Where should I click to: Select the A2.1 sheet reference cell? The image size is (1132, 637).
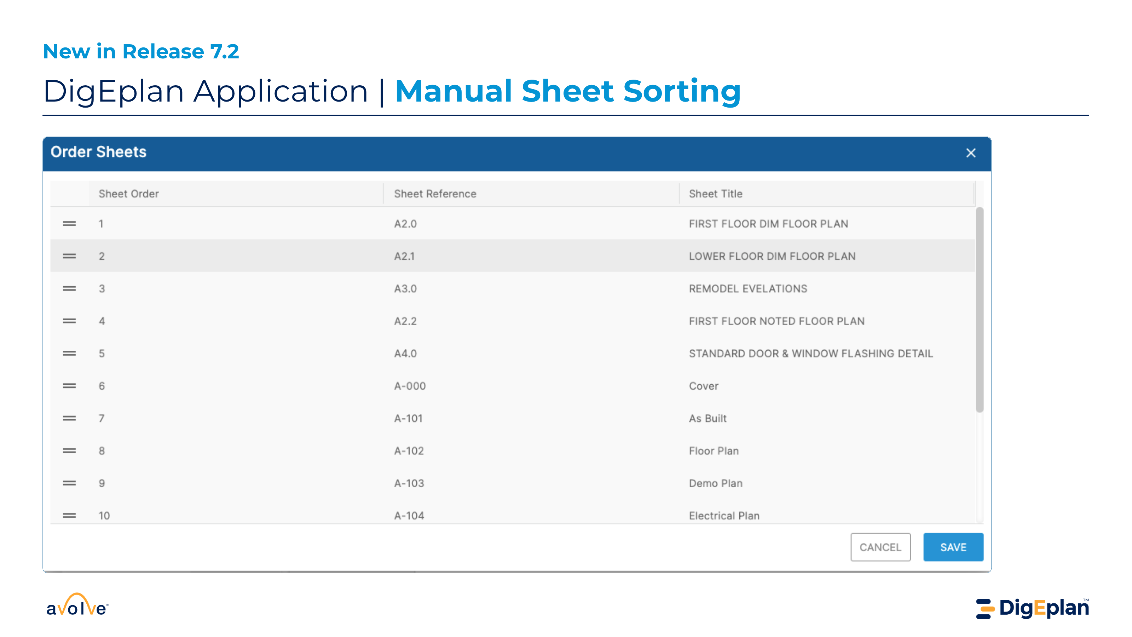tap(404, 256)
